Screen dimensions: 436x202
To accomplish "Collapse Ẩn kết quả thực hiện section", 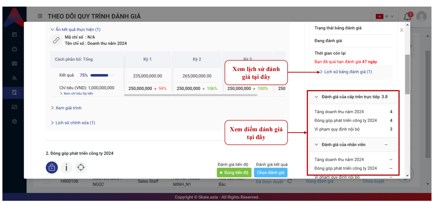I will 76,29.
